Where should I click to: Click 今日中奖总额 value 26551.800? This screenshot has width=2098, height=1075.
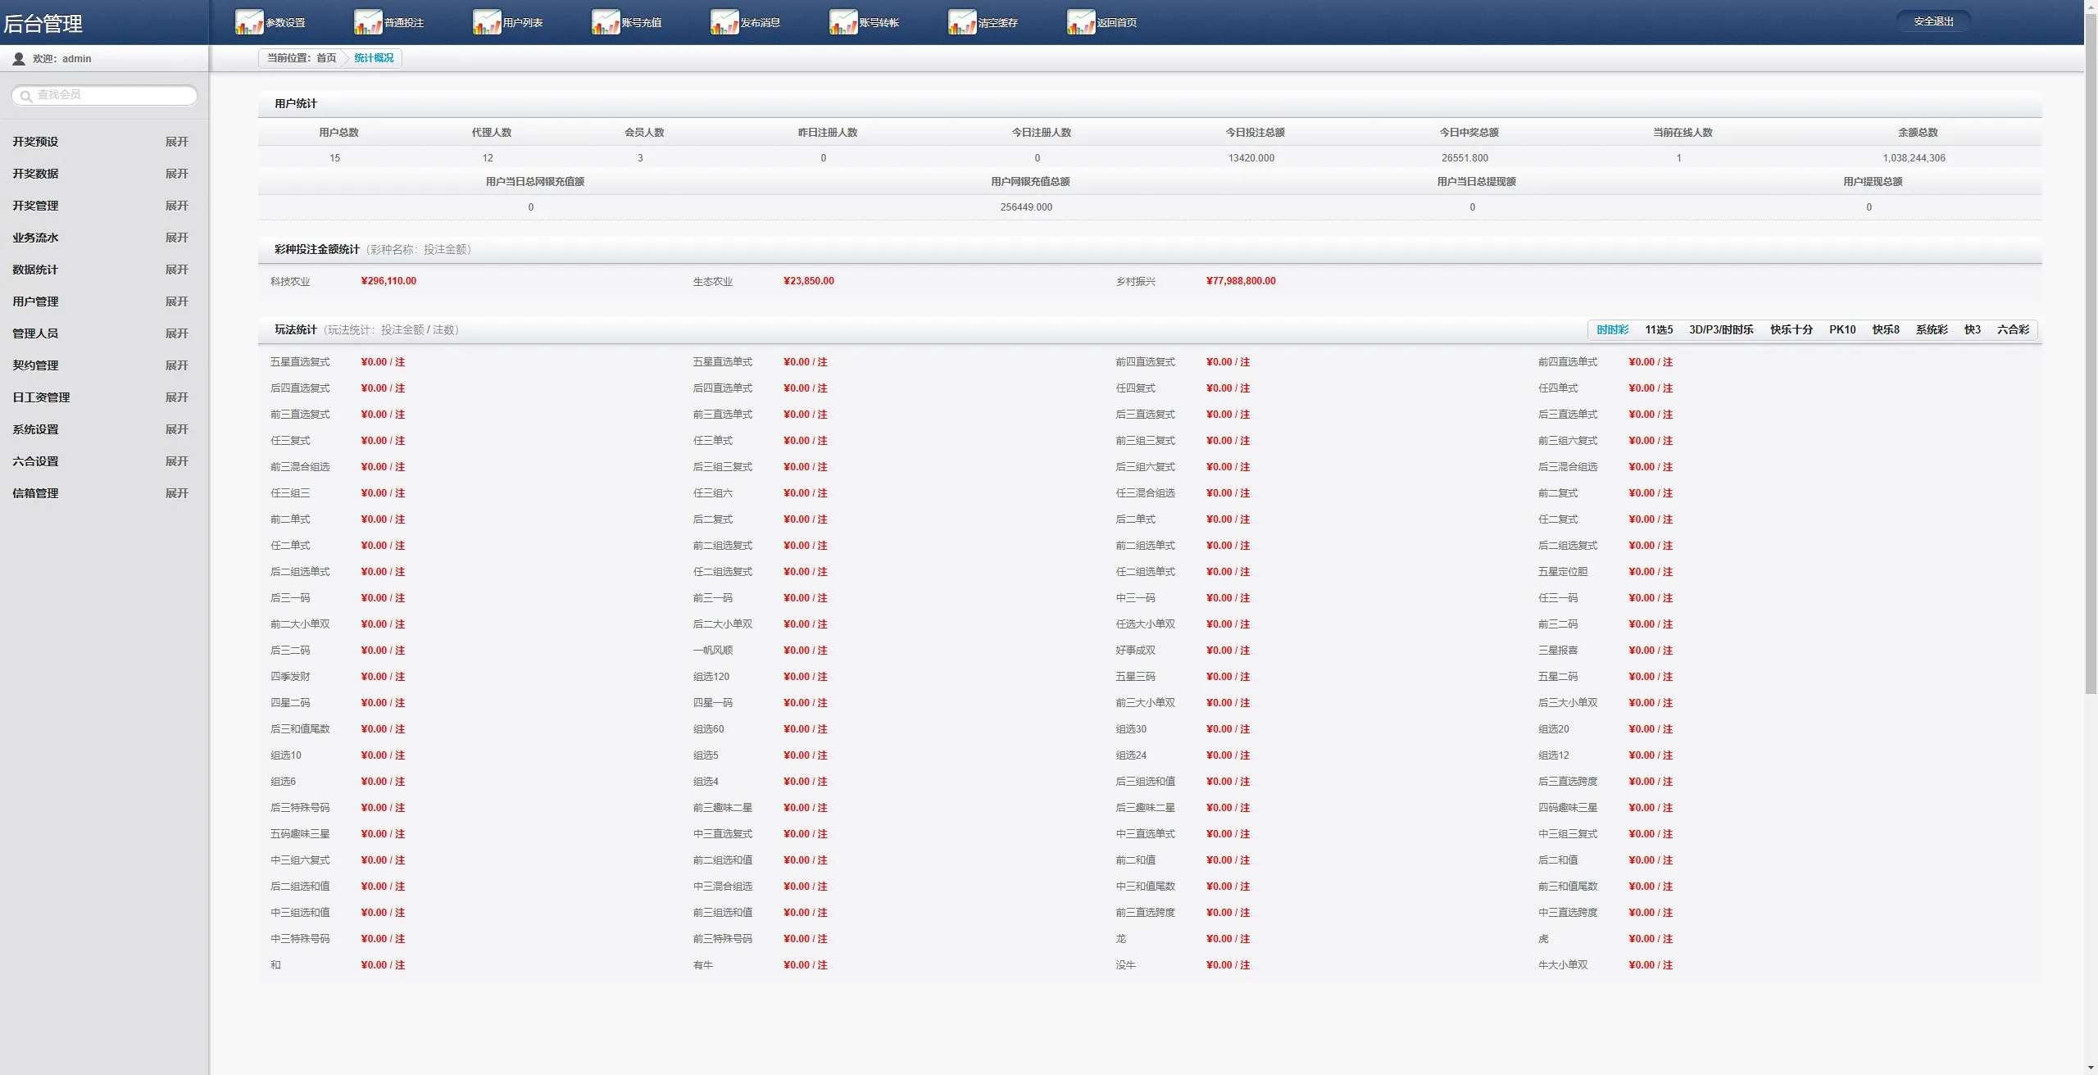(x=1465, y=158)
